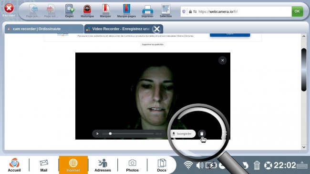Open the on-screen keyboard icon
Screen dimensions: 310x174
point(302,165)
